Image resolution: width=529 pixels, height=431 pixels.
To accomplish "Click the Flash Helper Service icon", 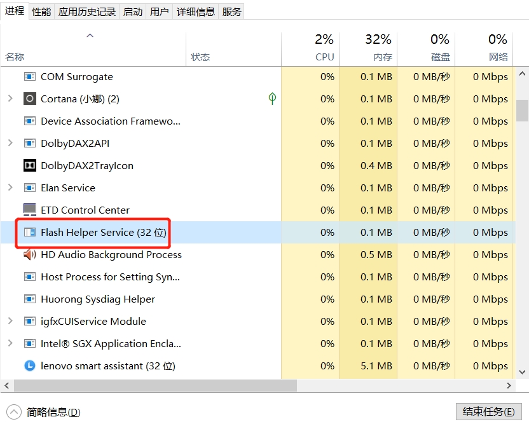I will pyautogui.click(x=30, y=233).
